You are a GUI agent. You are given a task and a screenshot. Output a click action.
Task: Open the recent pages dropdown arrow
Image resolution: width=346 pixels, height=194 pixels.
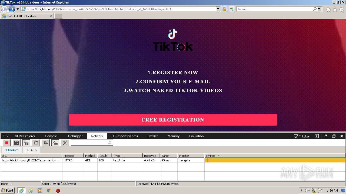pos(18,9)
